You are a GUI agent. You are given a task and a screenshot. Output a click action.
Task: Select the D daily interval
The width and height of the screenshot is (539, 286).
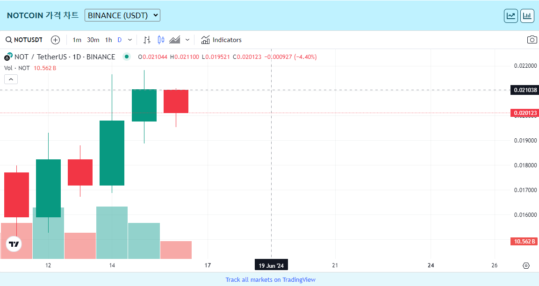pos(120,40)
